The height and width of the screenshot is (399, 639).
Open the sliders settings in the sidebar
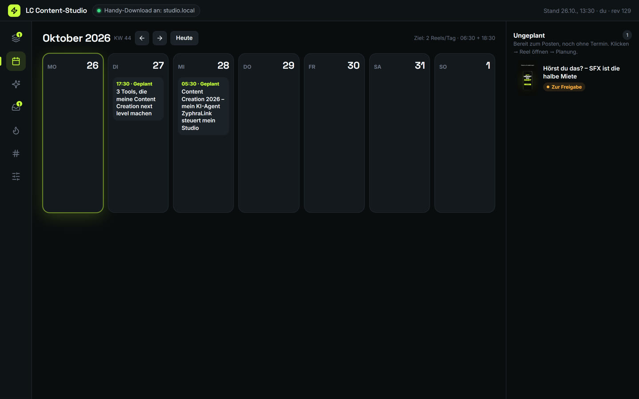(16, 176)
